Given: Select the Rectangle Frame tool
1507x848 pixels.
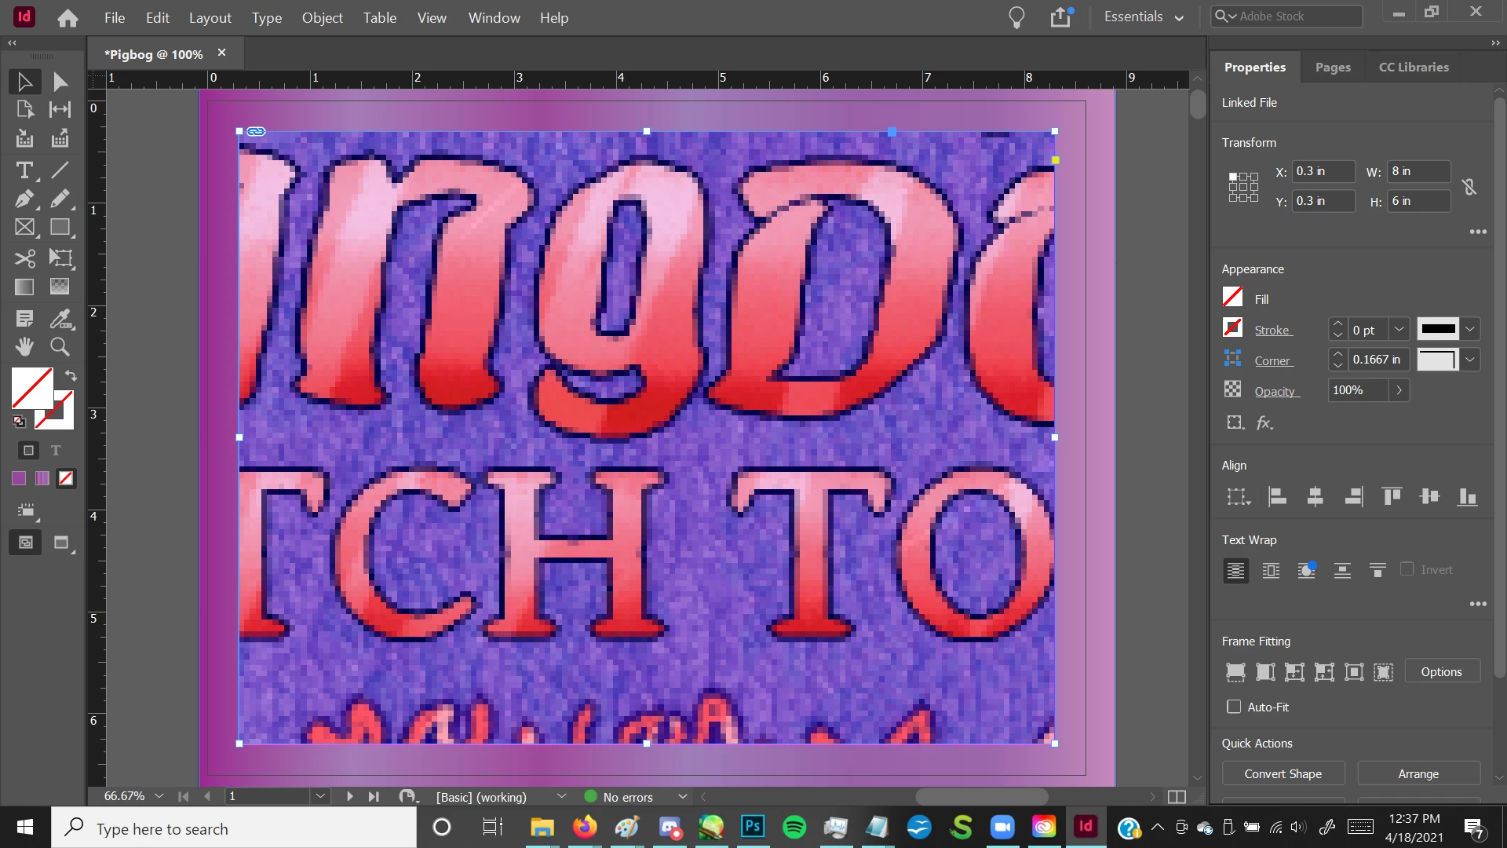Looking at the screenshot, I should pyautogui.click(x=24, y=228).
